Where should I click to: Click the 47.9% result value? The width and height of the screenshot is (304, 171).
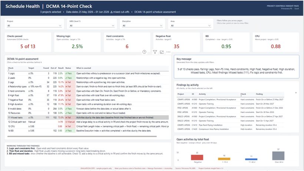coord(61,95)
